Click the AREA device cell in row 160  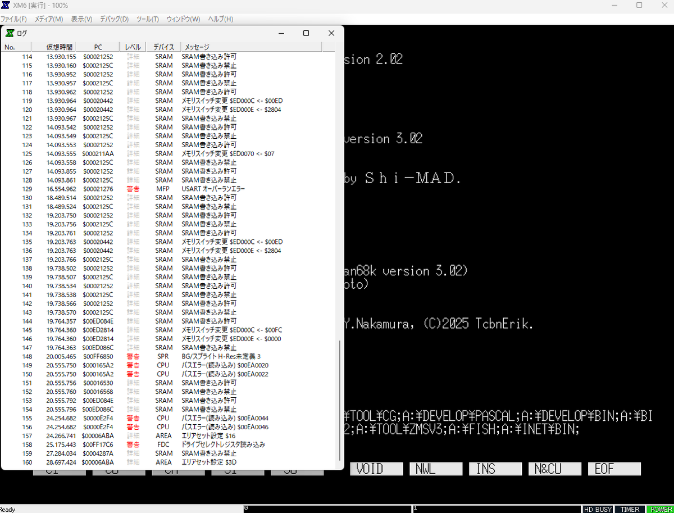click(x=163, y=462)
